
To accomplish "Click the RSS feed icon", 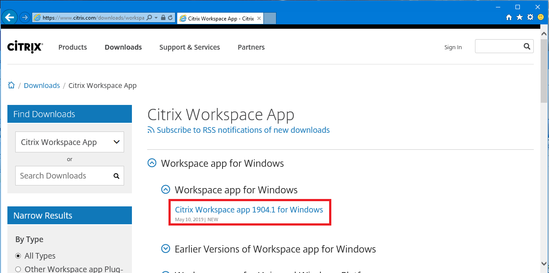I will tap(151, 130).
